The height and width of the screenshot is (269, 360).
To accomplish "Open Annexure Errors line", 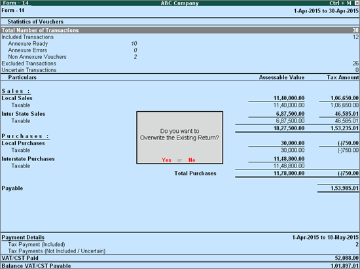I will (69, 50).
